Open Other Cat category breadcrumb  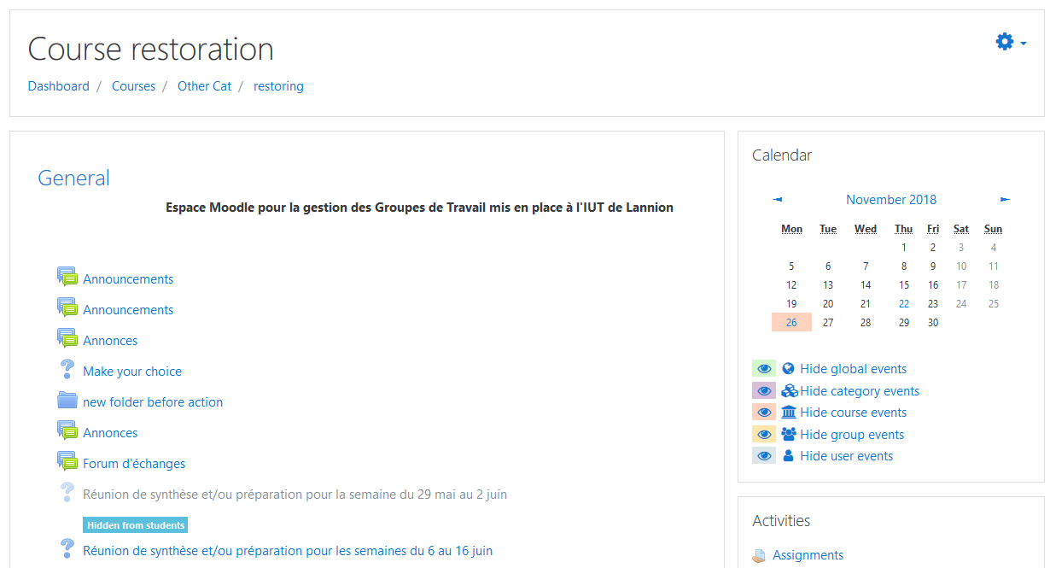click(x=205, y=86)
